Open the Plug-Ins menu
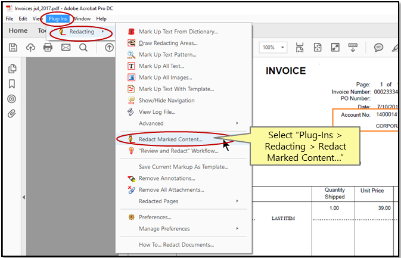 (x=58, y=18)
